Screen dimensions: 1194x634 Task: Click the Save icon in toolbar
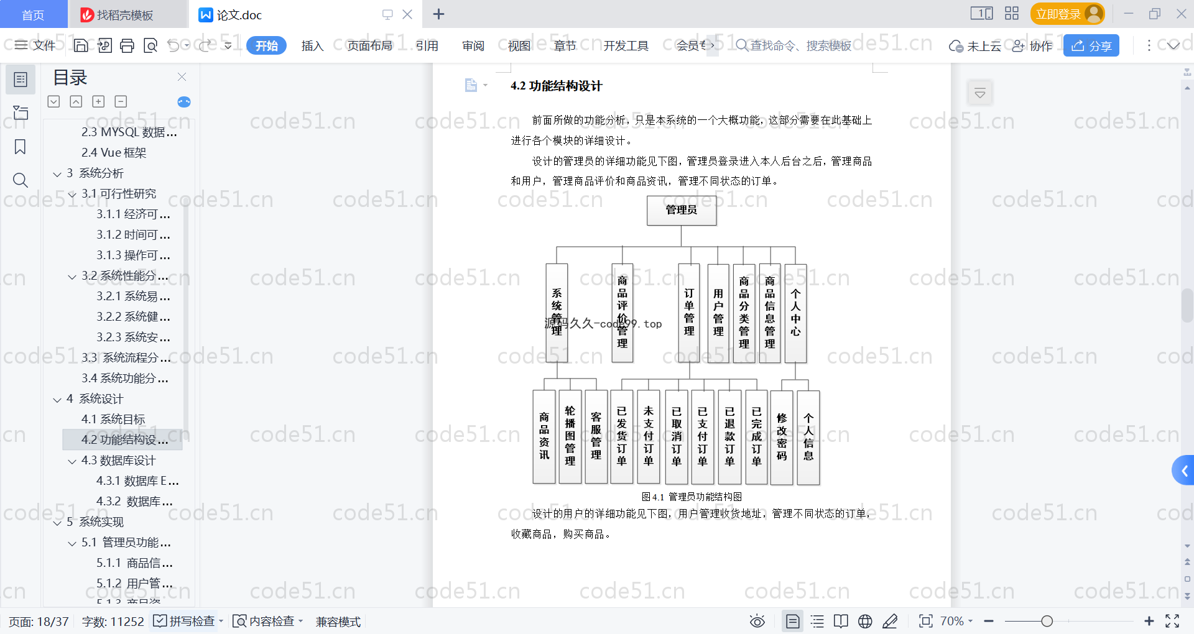coord(81,45)
